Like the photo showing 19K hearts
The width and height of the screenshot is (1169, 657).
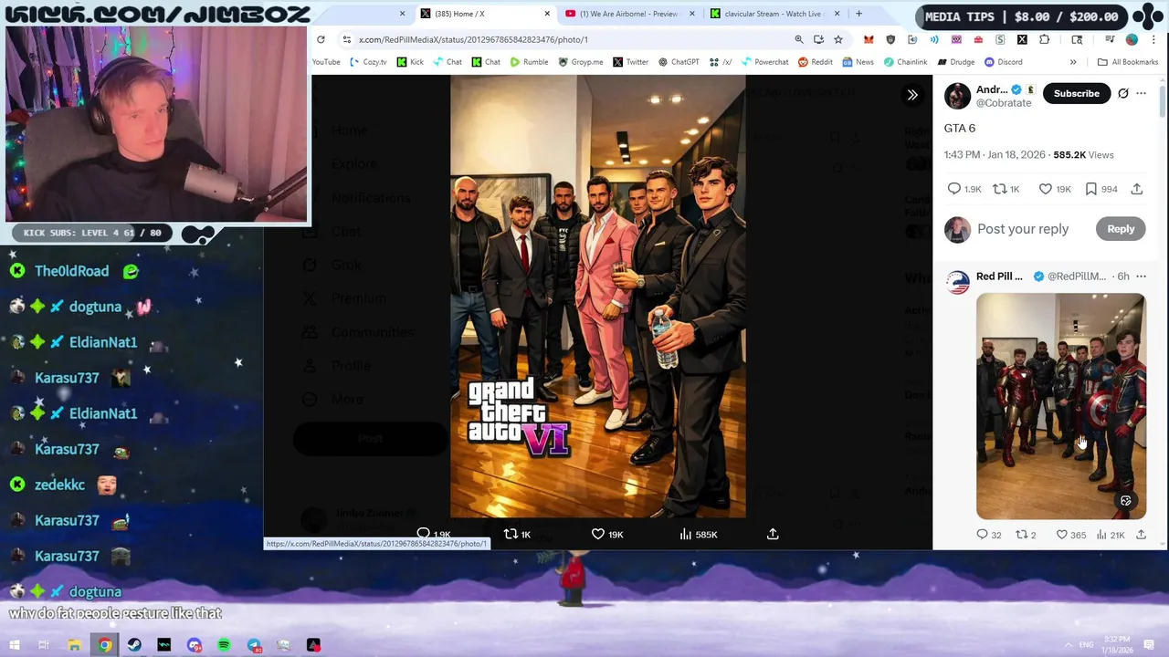[x=597, y=534]
